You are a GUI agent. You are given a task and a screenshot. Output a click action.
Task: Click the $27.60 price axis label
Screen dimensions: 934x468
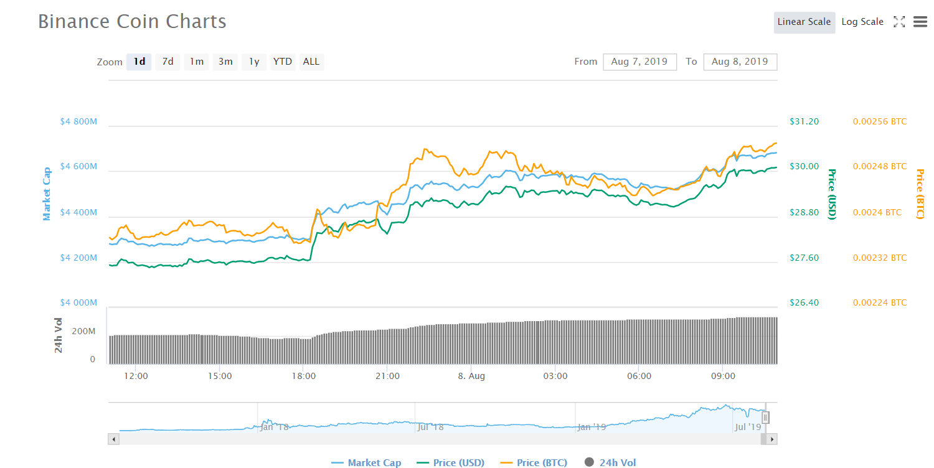pos(804,258)
